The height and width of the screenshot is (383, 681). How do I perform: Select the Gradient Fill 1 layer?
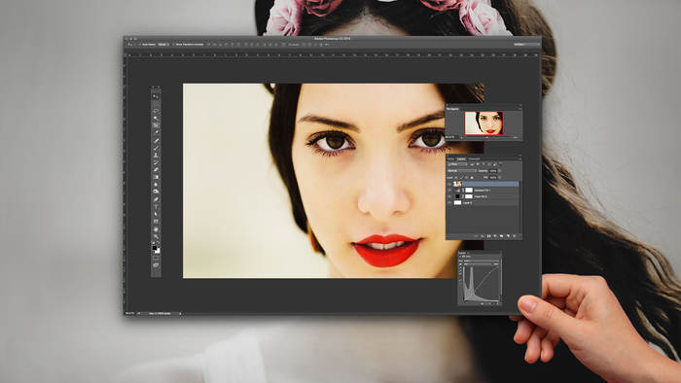tap(483, 191)
